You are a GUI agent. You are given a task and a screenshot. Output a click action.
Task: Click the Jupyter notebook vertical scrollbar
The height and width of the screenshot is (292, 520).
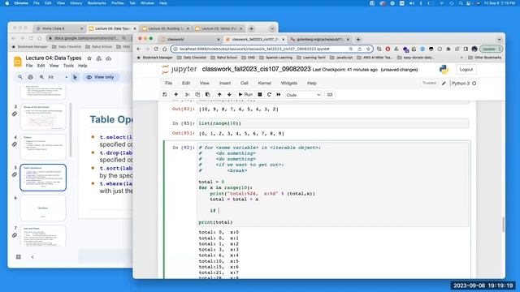(x=503, y=225)
